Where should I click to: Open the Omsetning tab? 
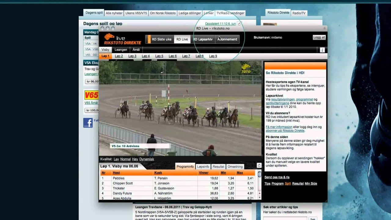235,167
